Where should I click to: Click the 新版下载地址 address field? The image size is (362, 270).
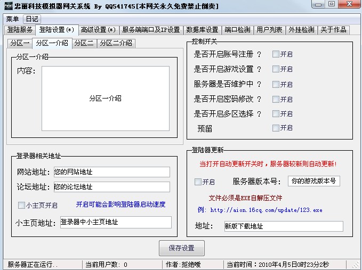(283, 226)
